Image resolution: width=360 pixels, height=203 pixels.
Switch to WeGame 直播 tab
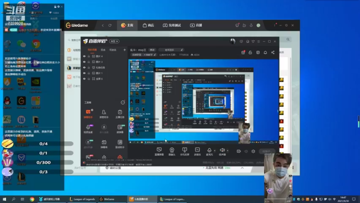pos(196,25)
